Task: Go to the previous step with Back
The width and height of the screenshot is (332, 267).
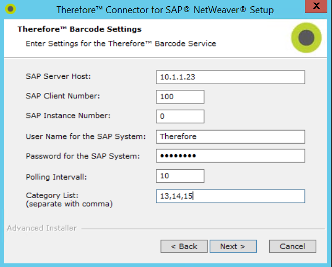Action: pyautogui.click(x=183, y=246)
